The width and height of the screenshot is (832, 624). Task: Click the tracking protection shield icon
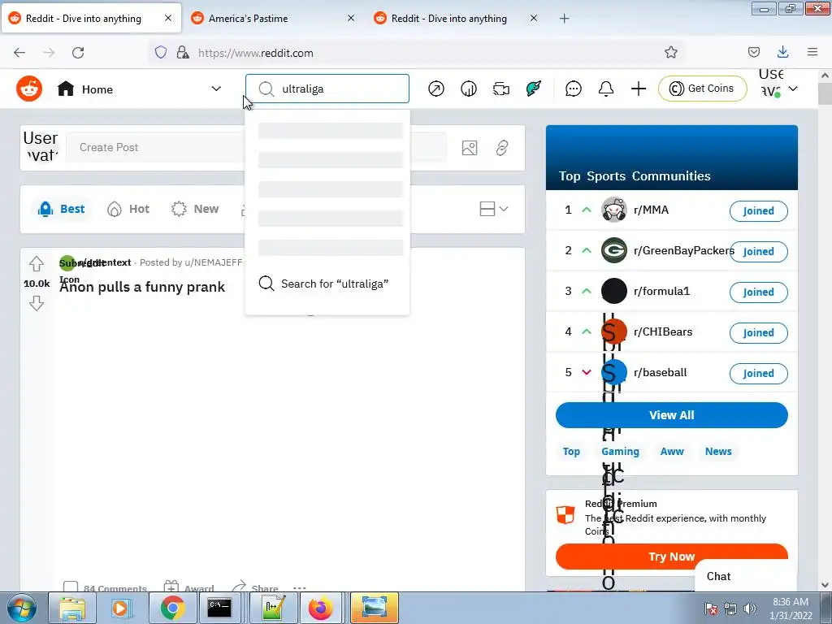pos(161,52)
